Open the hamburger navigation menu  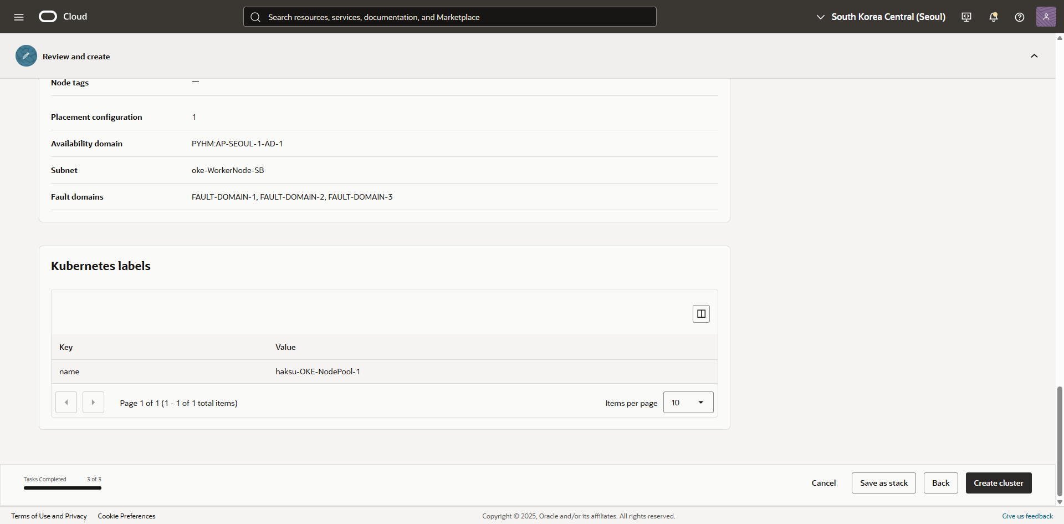tap(19, 17)
